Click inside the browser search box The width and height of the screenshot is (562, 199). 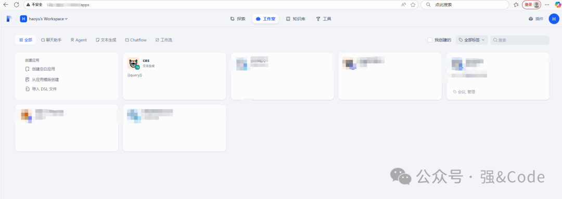(465, 5)
